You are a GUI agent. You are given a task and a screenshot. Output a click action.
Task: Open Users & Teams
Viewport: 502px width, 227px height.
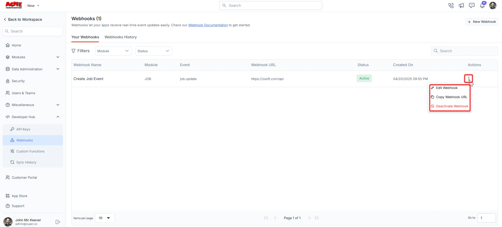coord(23,93)
